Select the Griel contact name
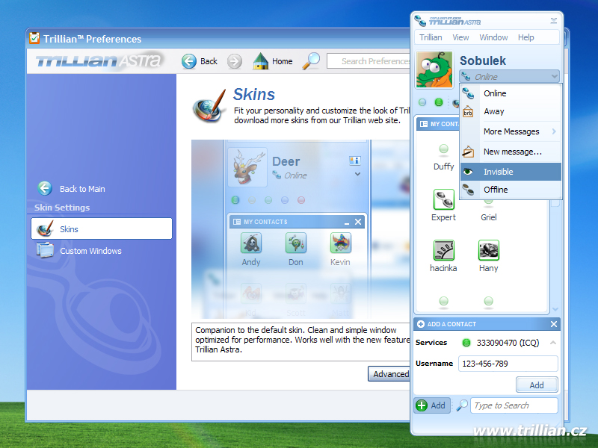This screenshot has height=448, width=598. pos(489,217)
